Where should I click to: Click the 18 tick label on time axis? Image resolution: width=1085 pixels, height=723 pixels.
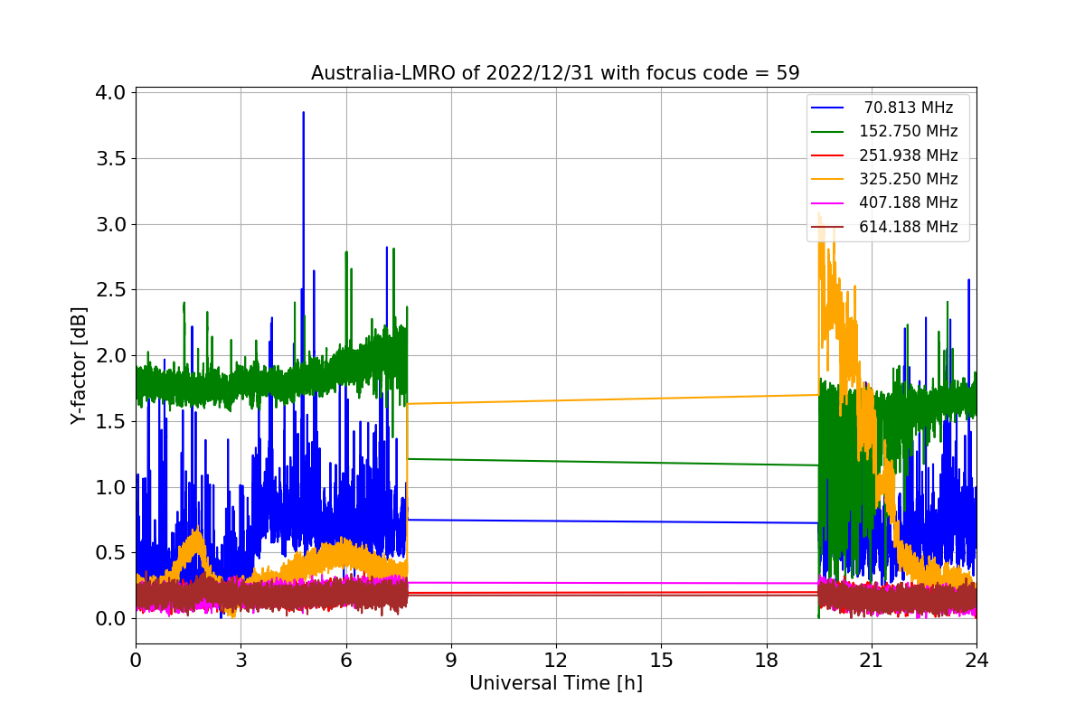click(x=766, y=661)
